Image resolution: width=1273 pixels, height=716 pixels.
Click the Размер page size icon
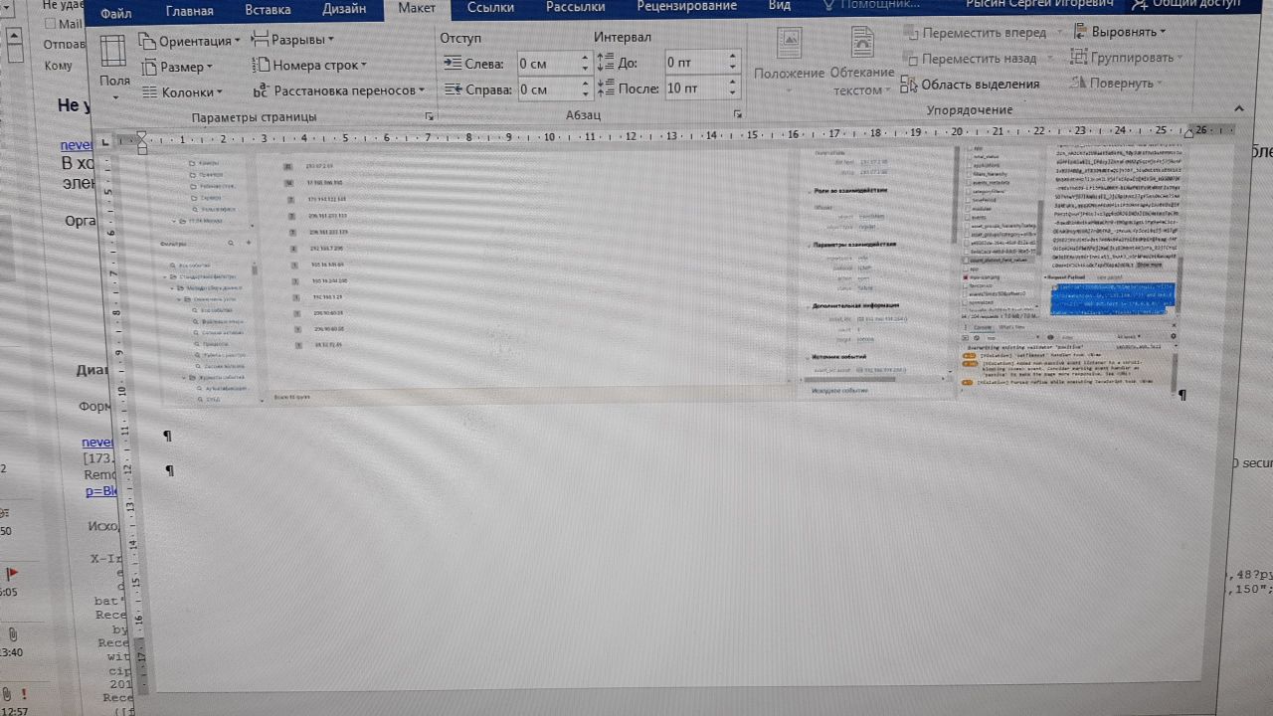148,67
